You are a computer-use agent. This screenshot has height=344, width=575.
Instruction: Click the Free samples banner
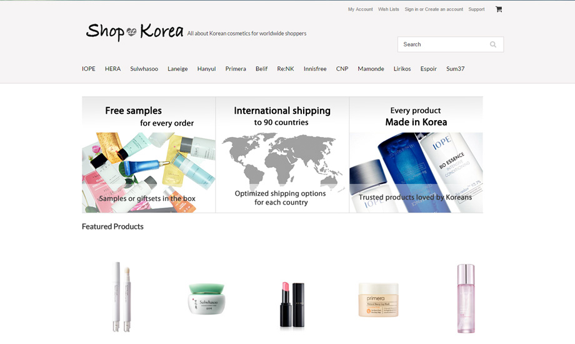tap(149, 154)
